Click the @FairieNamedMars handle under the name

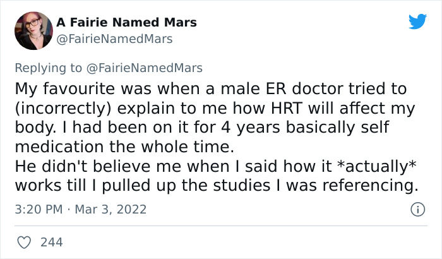pyautogui.click(x=114, y=39)
